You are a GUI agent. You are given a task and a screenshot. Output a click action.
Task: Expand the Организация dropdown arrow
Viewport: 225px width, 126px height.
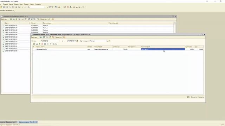[109, 41]
